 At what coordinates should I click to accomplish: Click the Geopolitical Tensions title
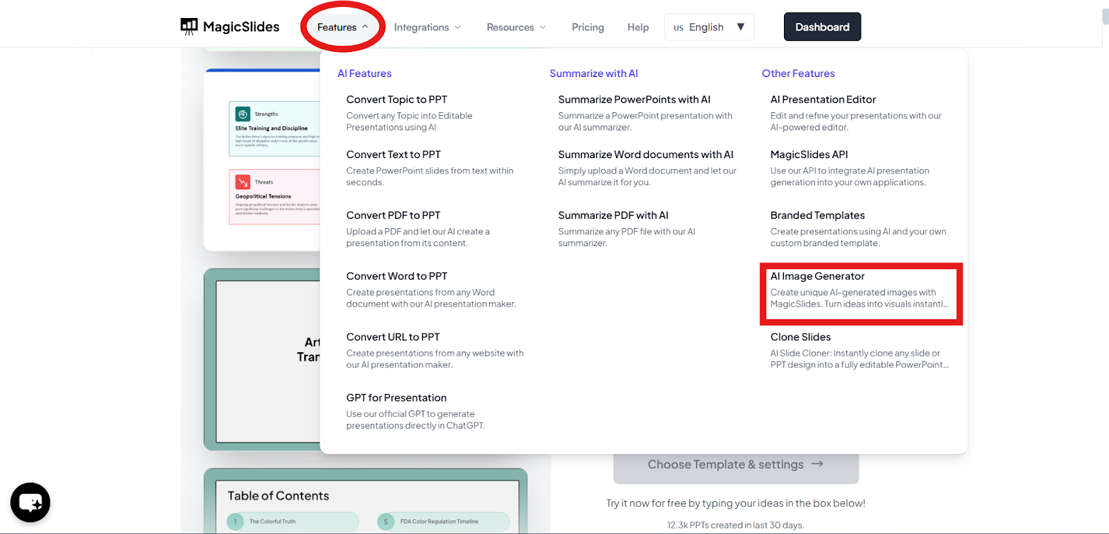[x=263, y=196]
